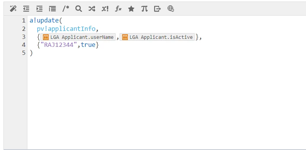Click line number 4 in the gutter
The image size is (306, 150).
click(x=24, y=45)
